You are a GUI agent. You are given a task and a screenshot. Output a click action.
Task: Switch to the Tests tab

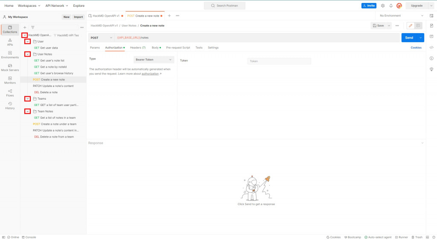tap(199, 48)
